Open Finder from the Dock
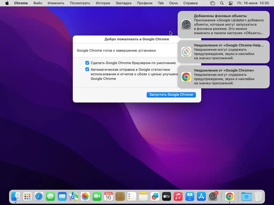274x205 pixels. [x=16, y=197]
